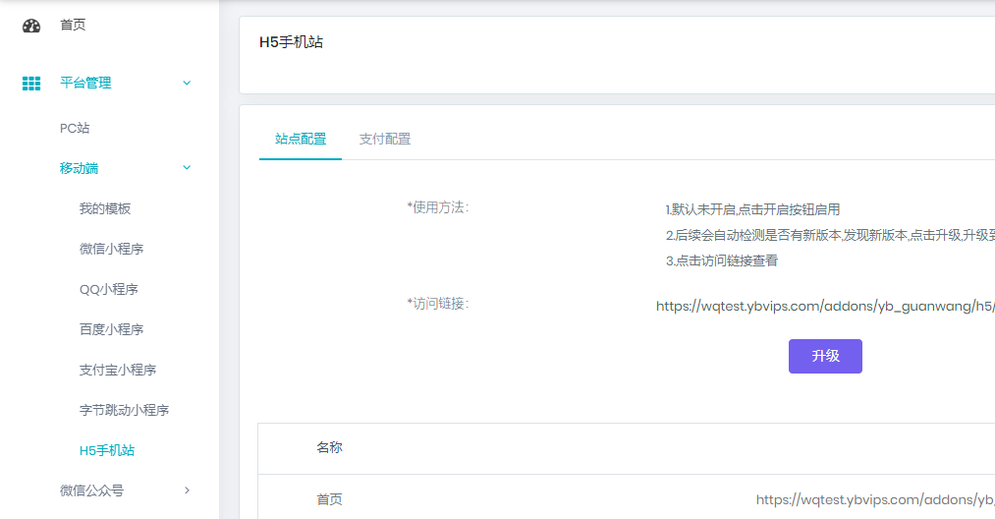Select PC站 in the sidebar
995x519 pixels.
(75, 128)
